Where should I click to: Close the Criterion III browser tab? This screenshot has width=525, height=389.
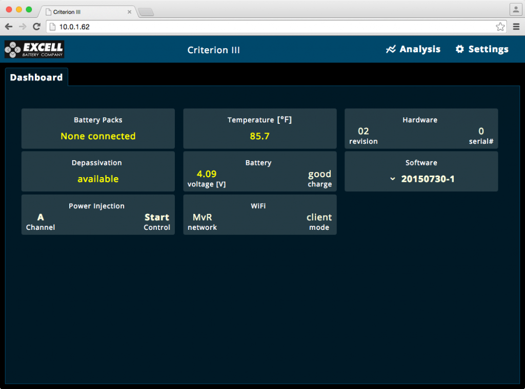click(129, 12)
